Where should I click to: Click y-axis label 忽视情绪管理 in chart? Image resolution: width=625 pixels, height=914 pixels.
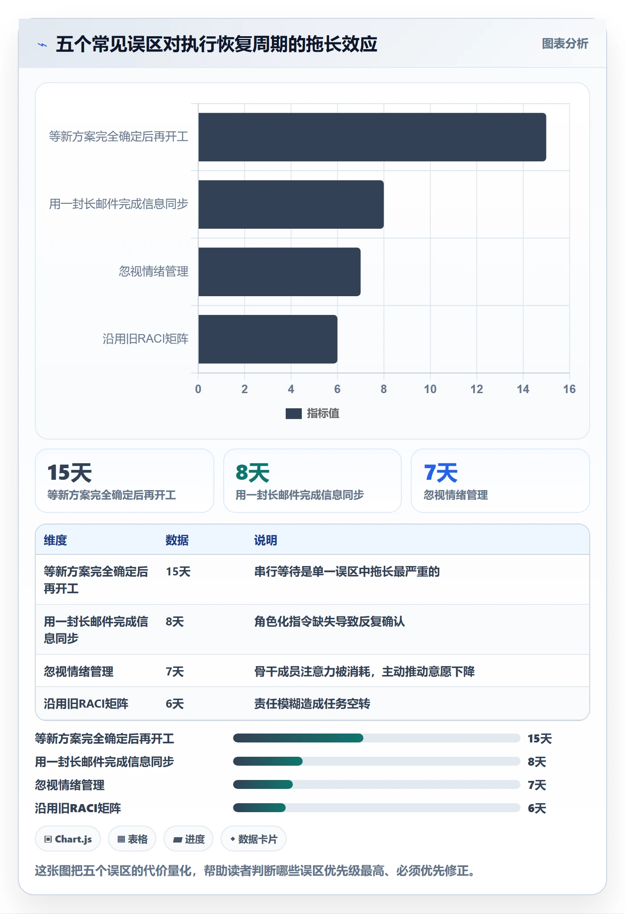click(x=154, y=272)
